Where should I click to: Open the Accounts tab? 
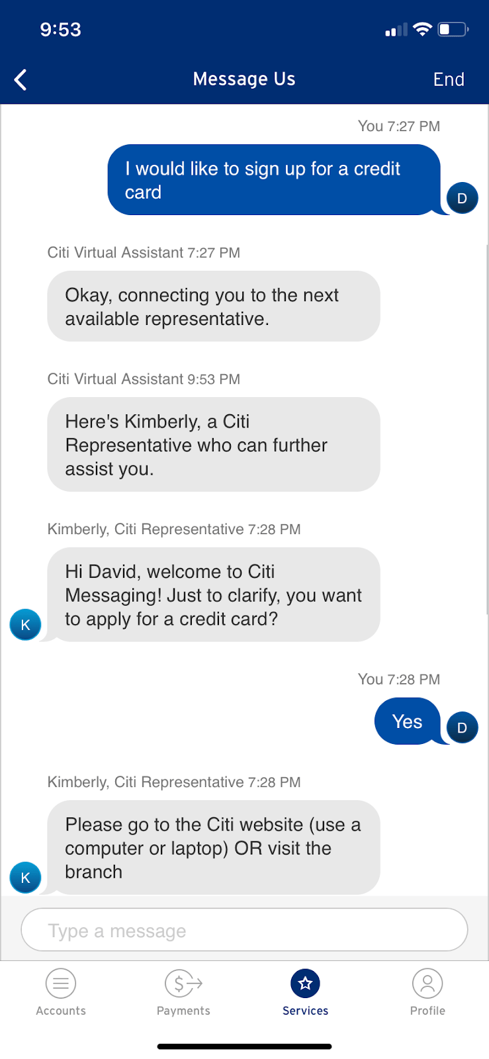61,991
